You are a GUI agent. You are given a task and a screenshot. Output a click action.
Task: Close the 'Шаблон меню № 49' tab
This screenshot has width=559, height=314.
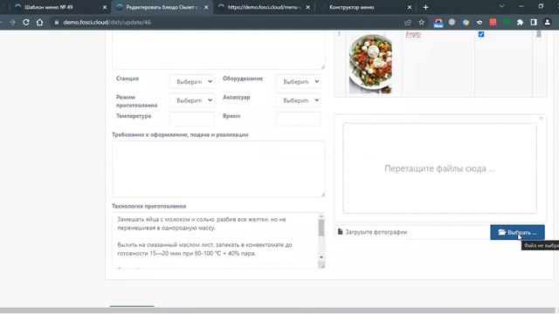coord(105,7)
